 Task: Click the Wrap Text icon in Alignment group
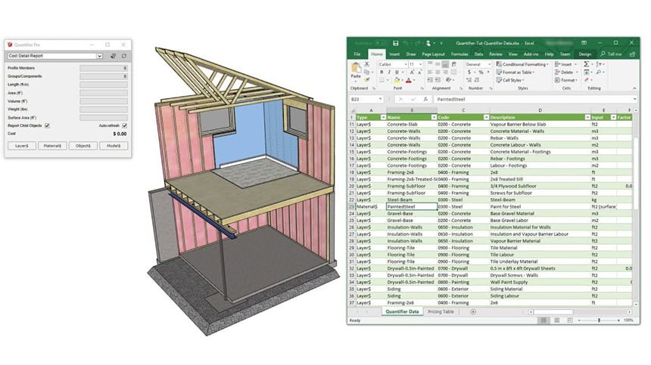pyautogui.click(x=453, y=64)
